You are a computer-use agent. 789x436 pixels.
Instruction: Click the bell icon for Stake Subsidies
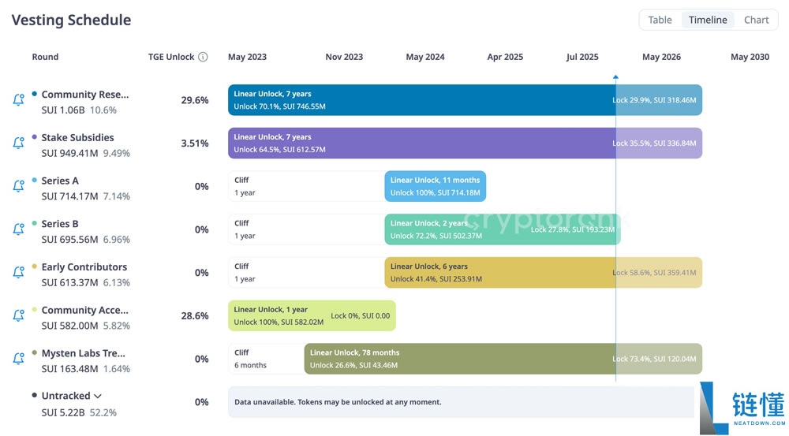(x=18, y=143)
